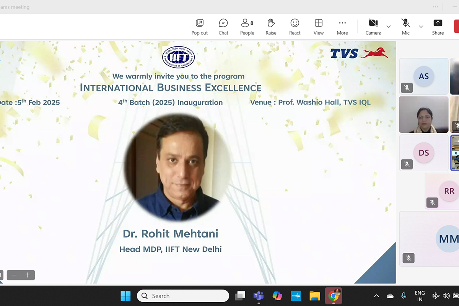Show hidden system tray icons

pos(376,296)
